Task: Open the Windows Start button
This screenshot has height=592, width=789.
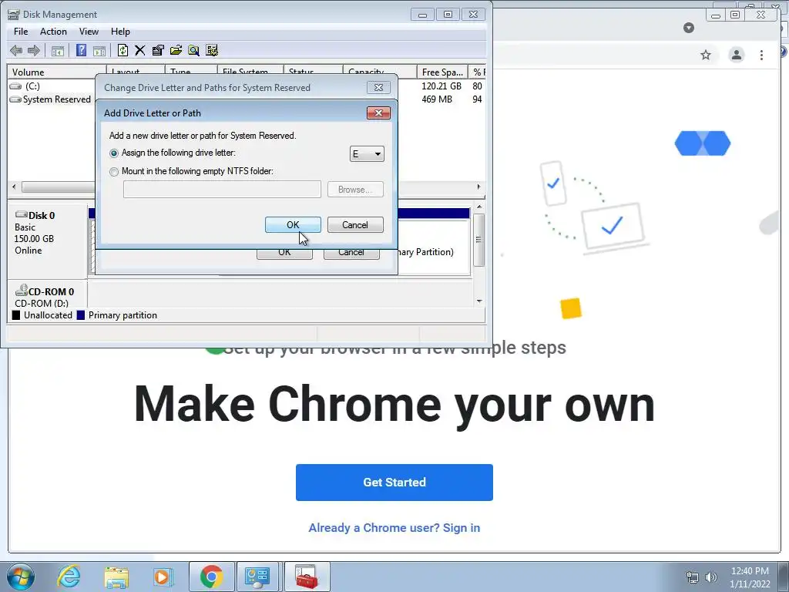Action: (x=21, y=577)
